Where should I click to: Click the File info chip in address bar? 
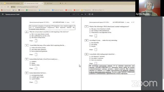pyautogui.click(x=13, y=7)
